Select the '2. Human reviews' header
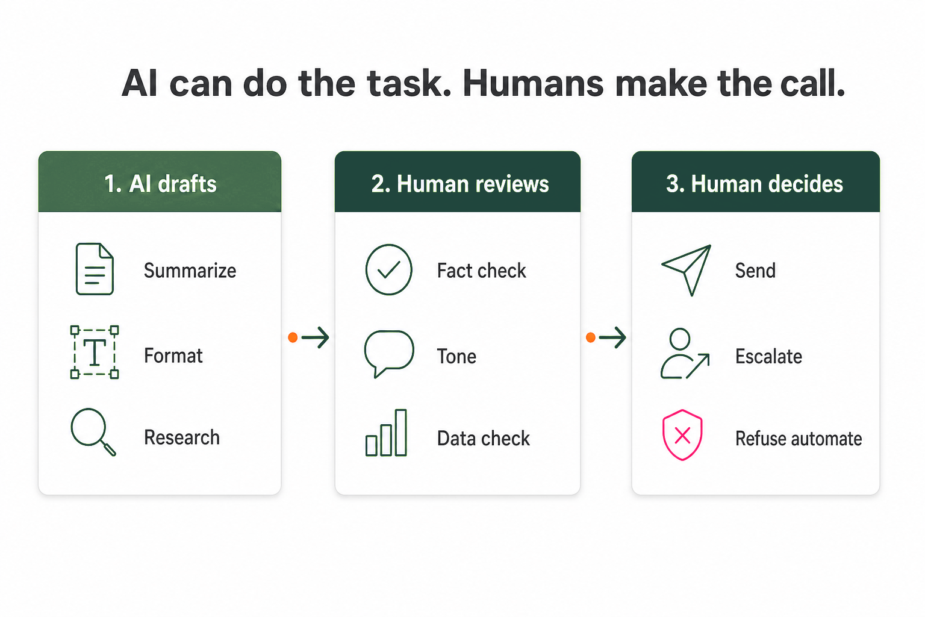Viewport: 925px width, 617px height. click(458, 182)
